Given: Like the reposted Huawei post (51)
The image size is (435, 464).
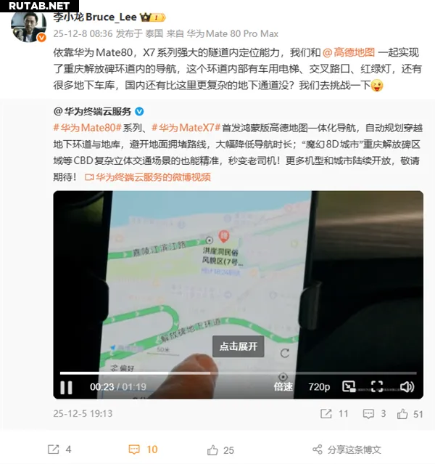Looking at the screenshot, I should (x=410, y=414).
